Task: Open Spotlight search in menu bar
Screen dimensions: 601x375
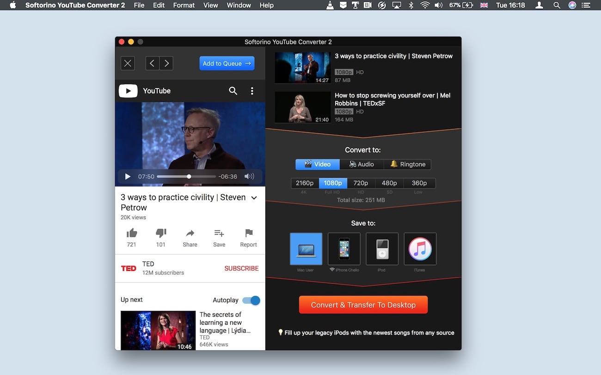Action: pos(557,6)
